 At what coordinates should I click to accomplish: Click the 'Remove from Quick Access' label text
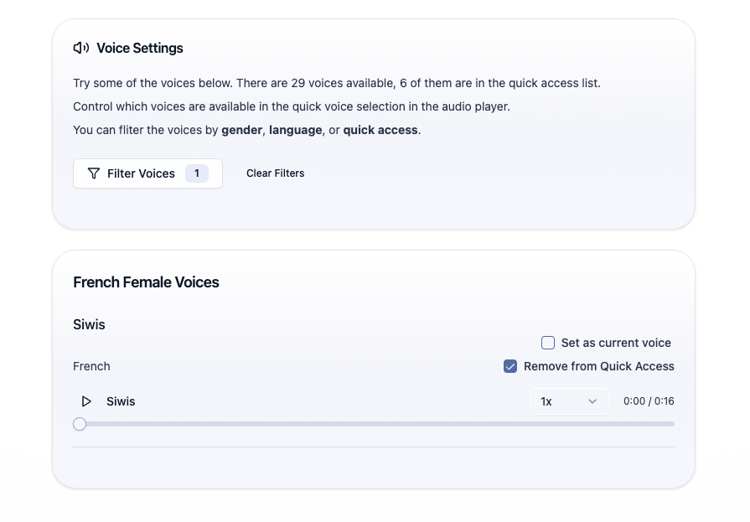tap(598, 366)
